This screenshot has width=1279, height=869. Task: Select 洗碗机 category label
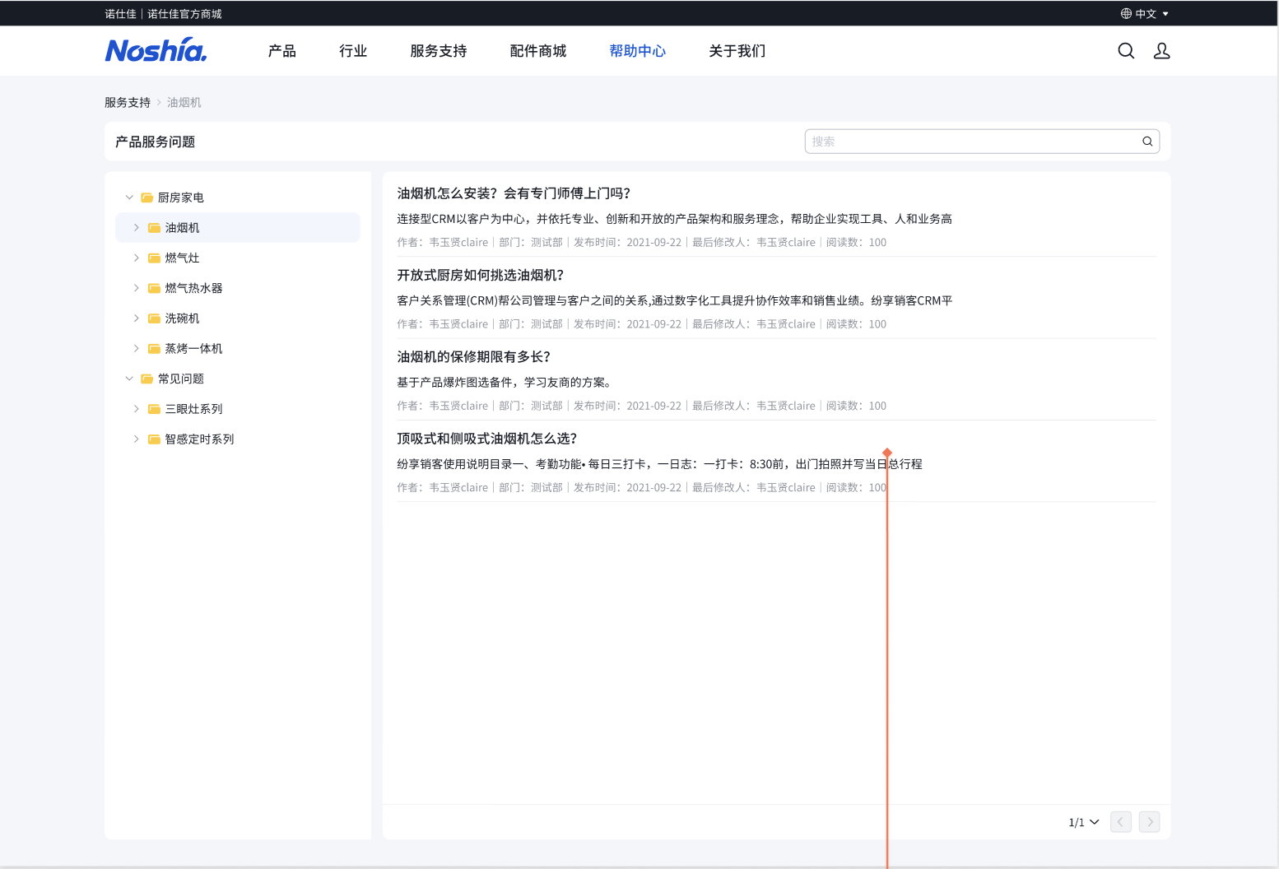coord(183,318)
